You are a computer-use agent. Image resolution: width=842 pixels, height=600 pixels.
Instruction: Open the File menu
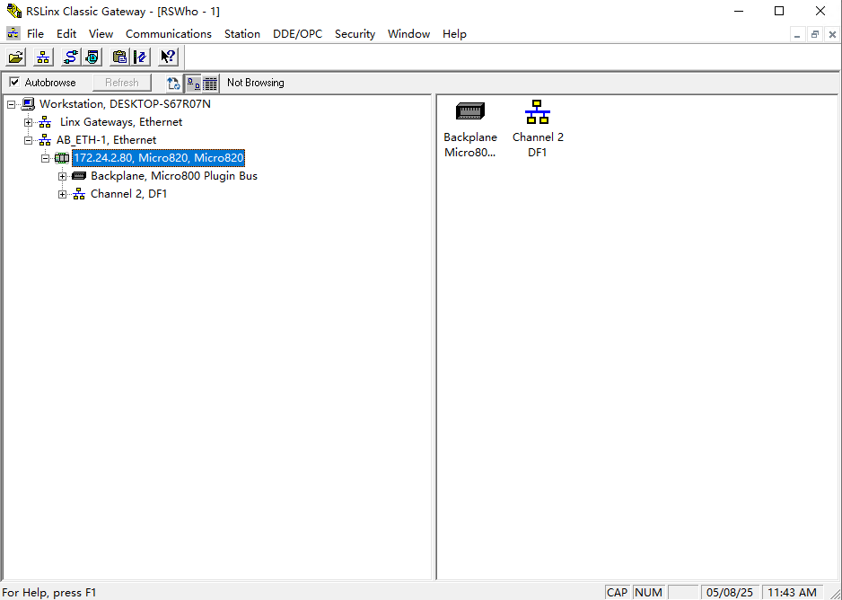[35, 34]
